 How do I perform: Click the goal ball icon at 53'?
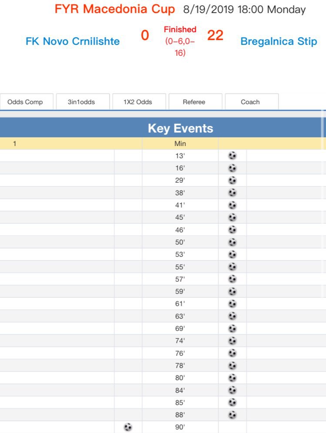tap(232, 254)
